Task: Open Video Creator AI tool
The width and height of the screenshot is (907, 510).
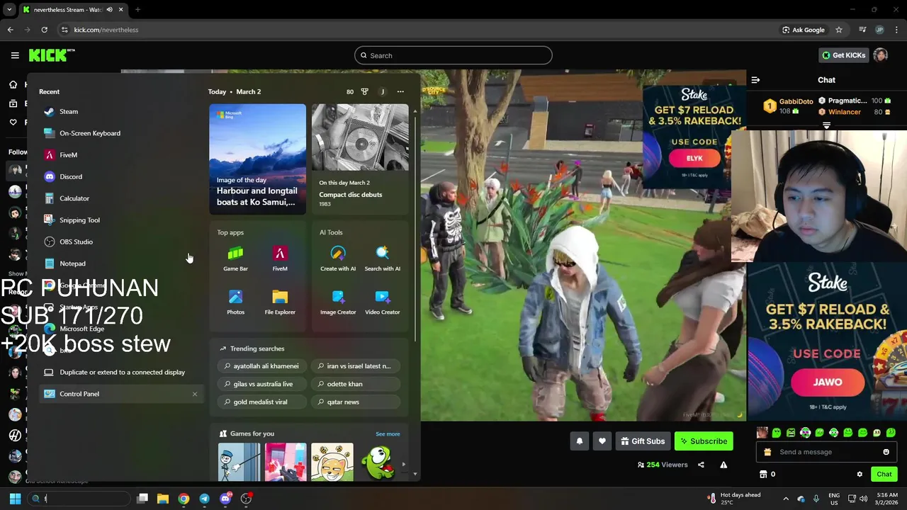Action: pos(383,302)
